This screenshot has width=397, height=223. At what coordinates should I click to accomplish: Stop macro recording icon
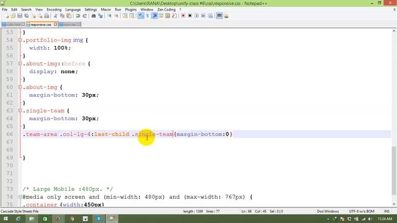click(x=190, y=16)
